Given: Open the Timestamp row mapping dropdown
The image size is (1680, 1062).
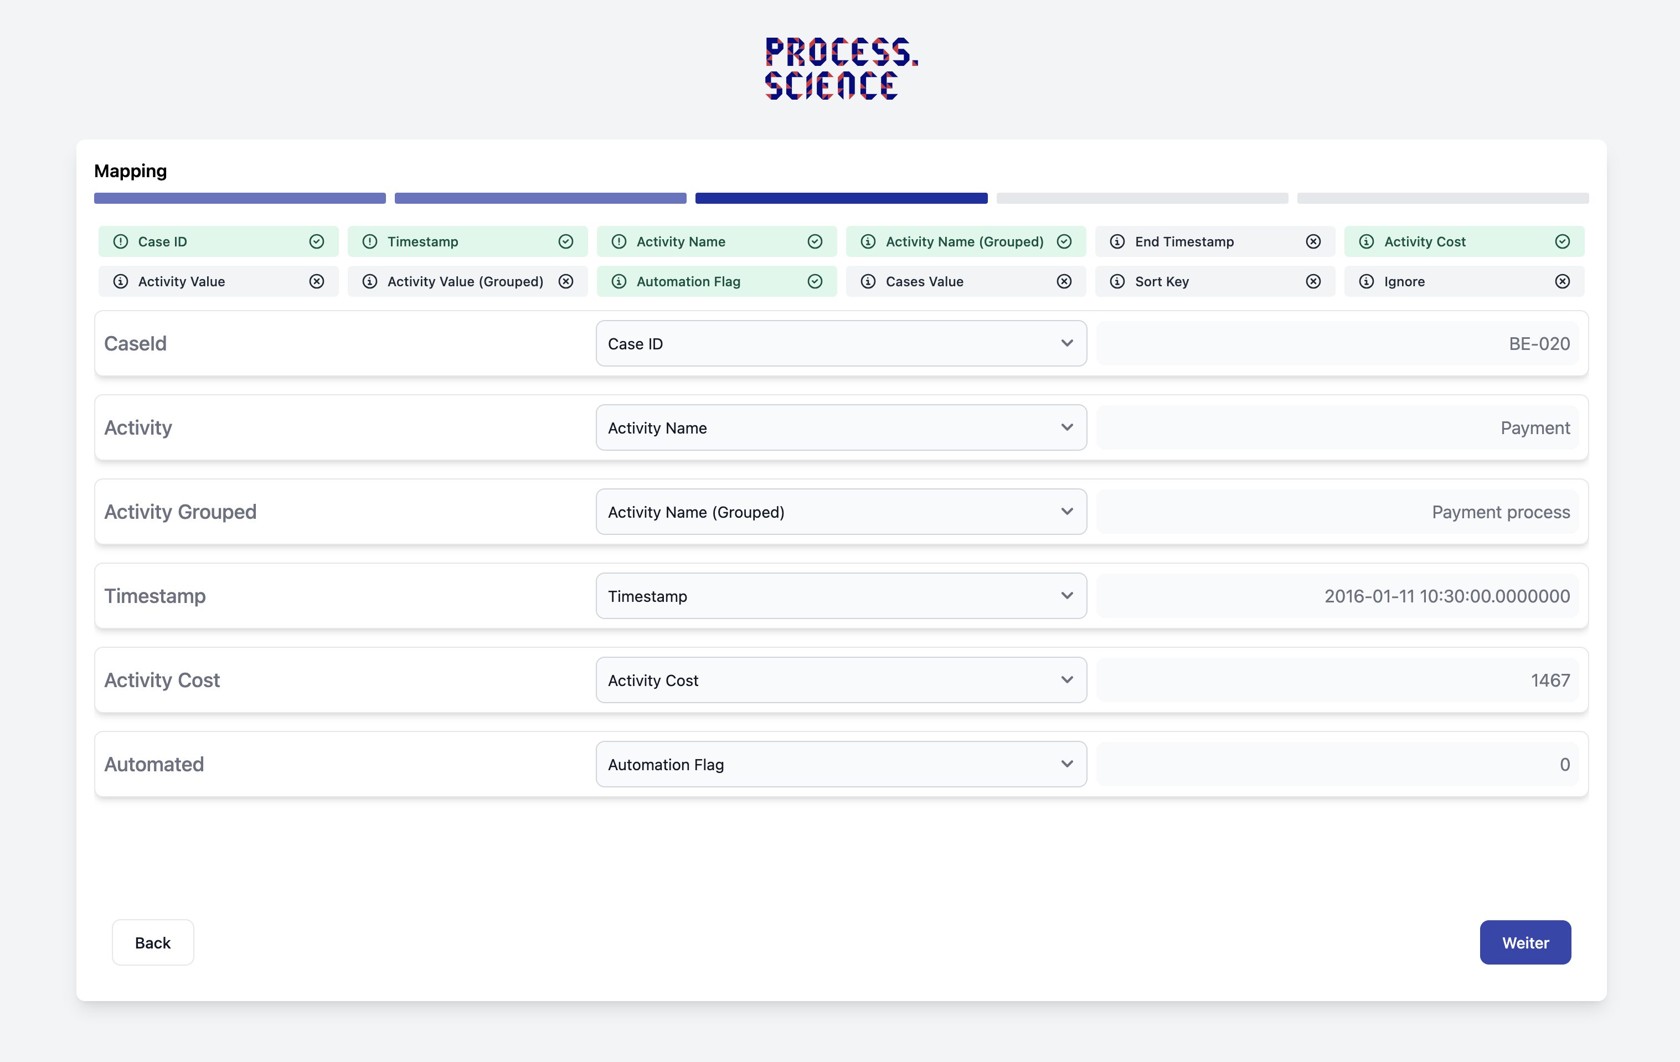Looking at the screenshot, I should coord(841,596).
